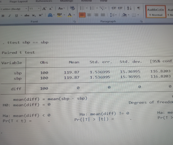Click the 'Std. err.' column header

coord(101,62)
